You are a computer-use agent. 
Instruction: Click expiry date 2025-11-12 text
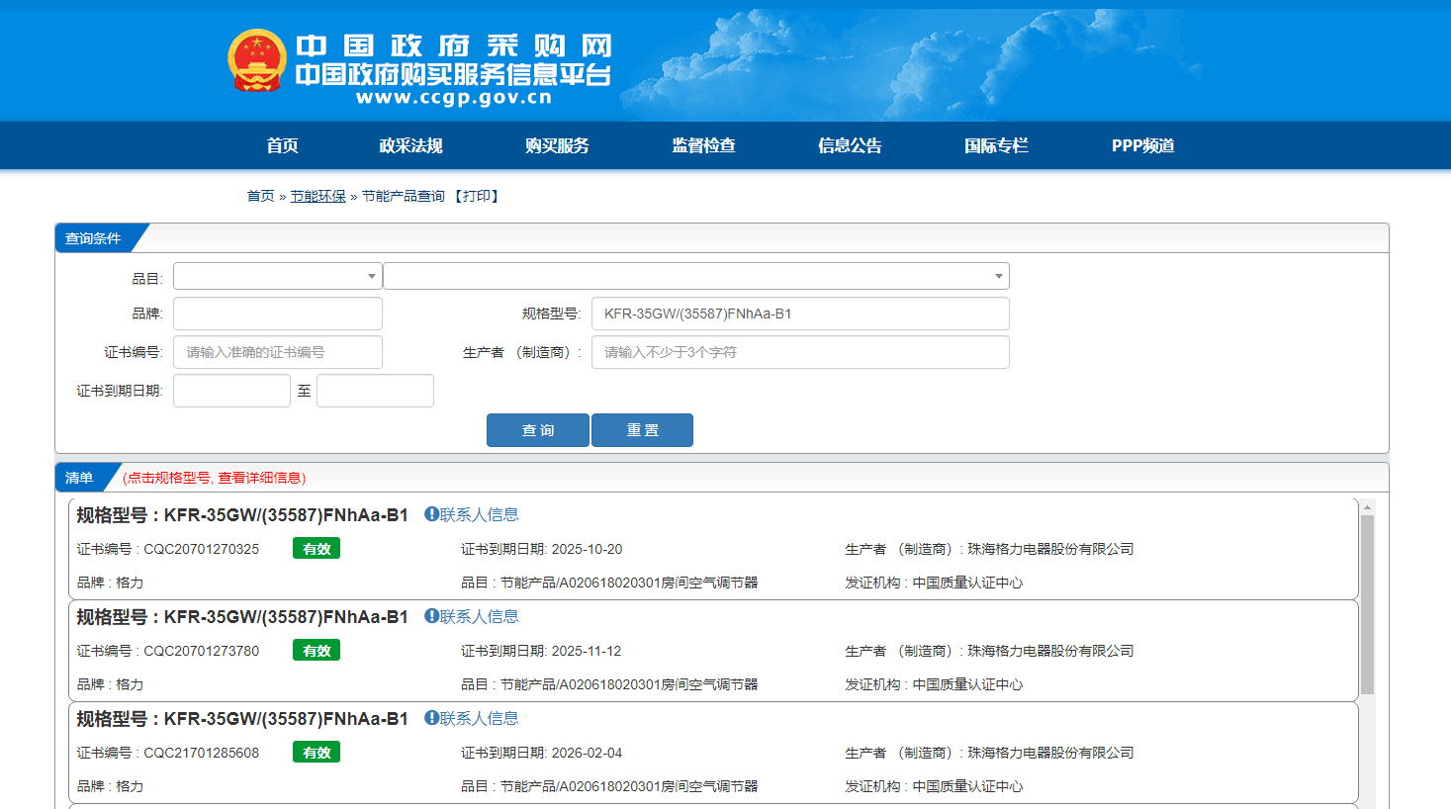click(587, 651)
